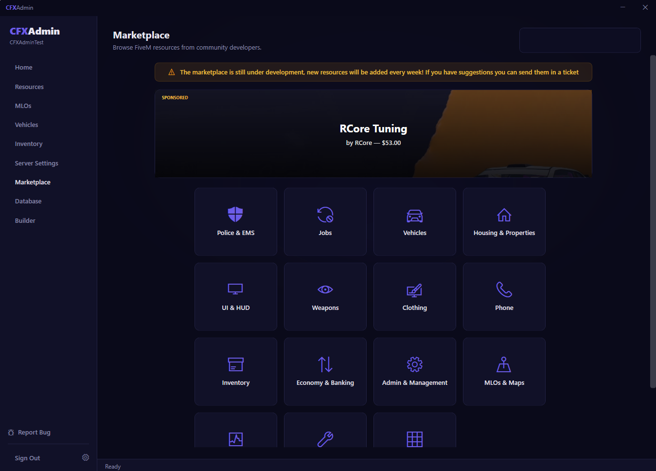The image size is (656, 471).
Task: Click the Housing & Properties label
Action: coord(504,233)
